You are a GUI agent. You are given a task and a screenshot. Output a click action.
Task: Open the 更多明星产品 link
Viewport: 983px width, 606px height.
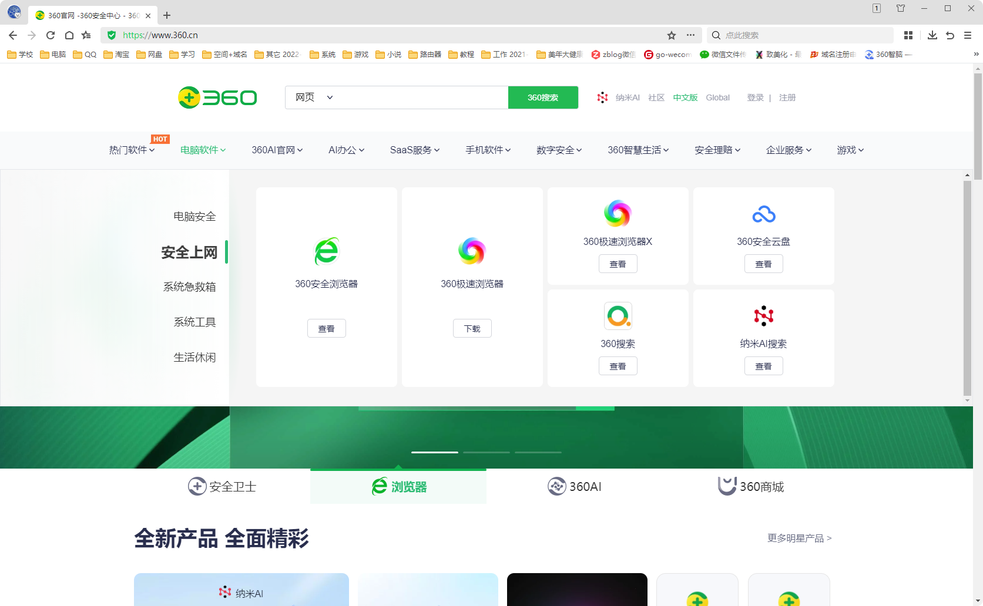[800, 538]
